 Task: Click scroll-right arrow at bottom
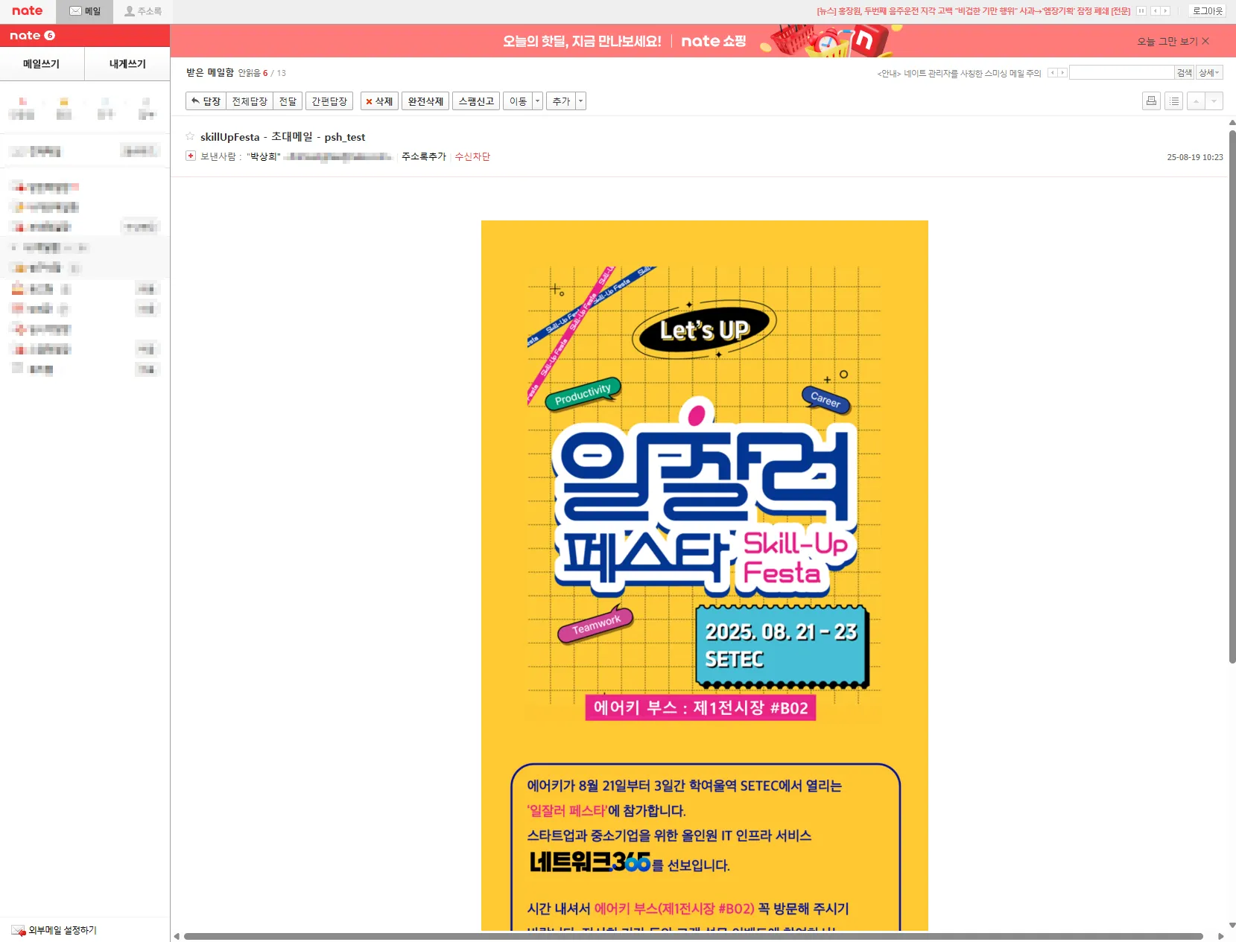coord(1220,936)
